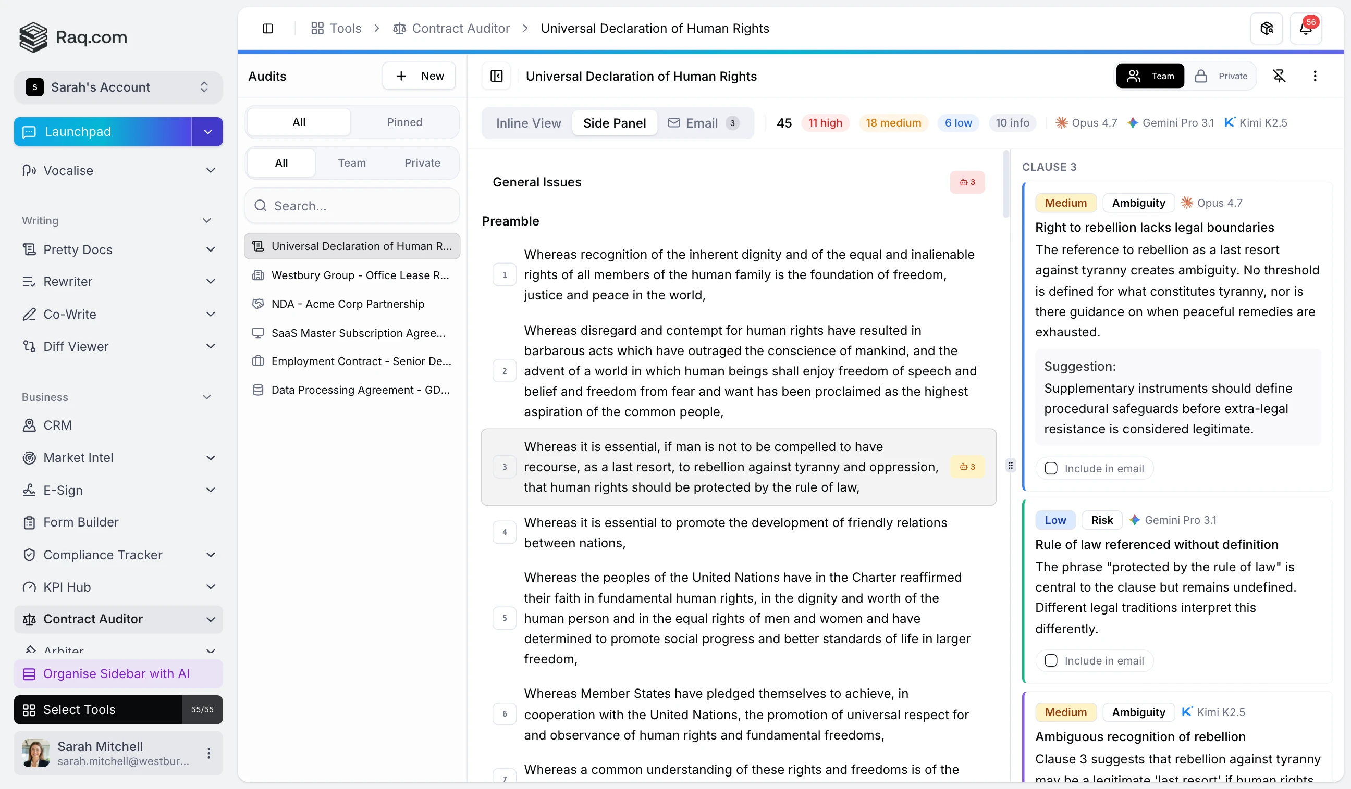Switch to the Inline View tab
The height and width of the screenshot is (789, 1351).
[528, 123]
